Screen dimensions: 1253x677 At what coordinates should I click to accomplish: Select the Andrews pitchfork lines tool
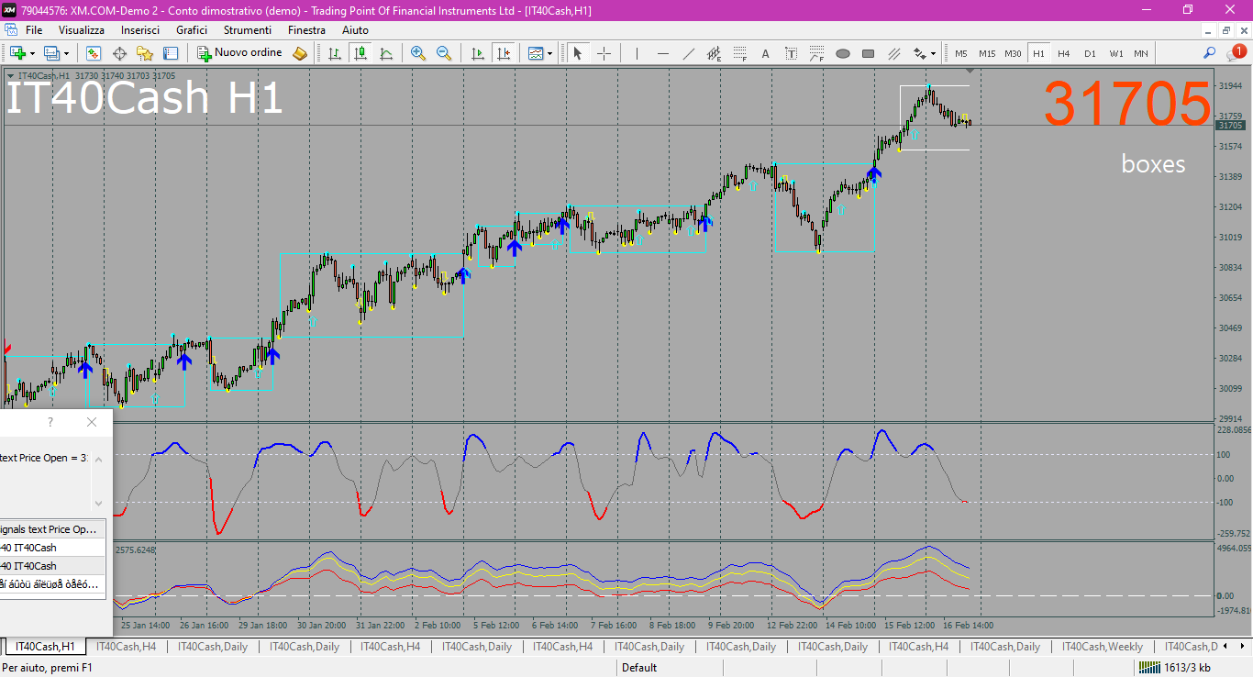pos(893,53)
